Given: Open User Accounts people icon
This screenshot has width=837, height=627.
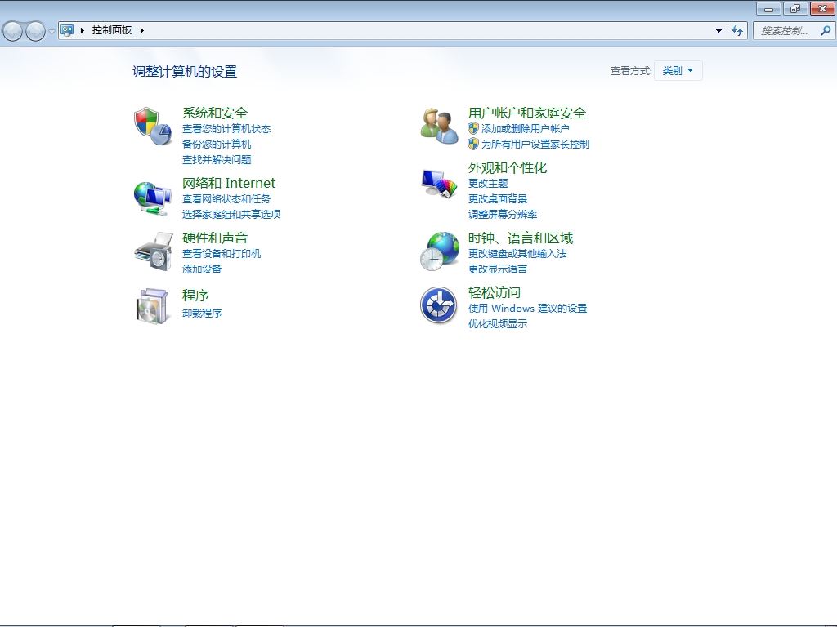Looking at the screenshot, I should [439, 126].
